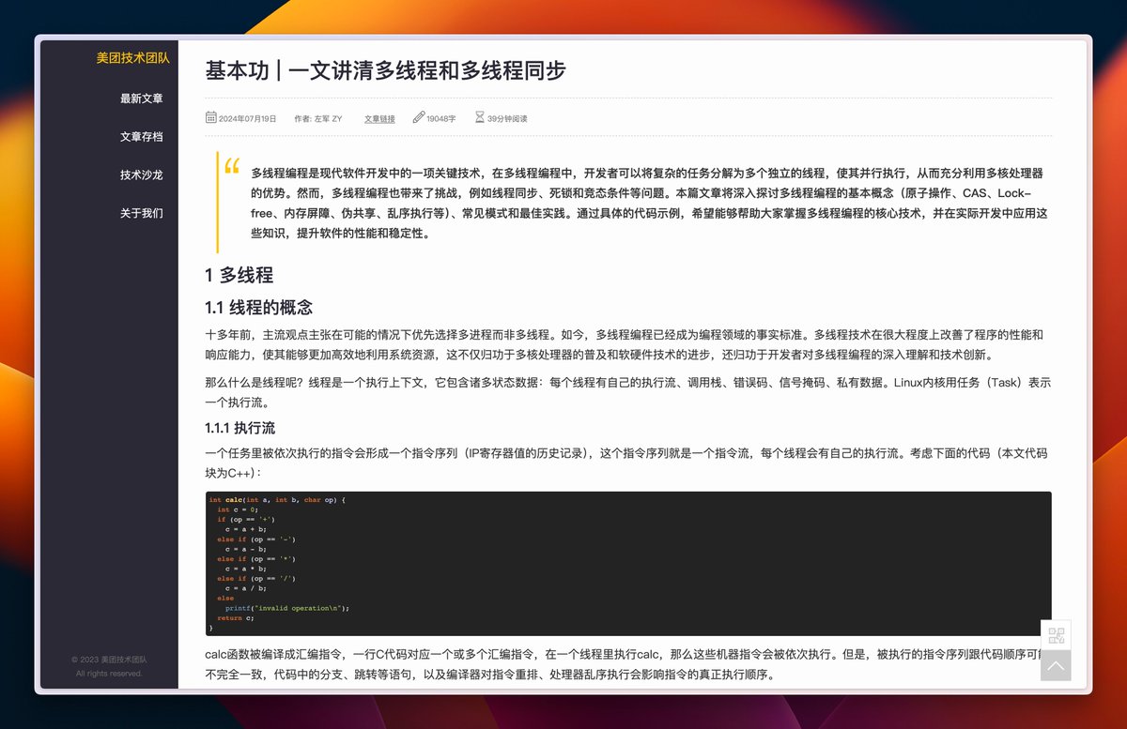Viewport: 1127px width, 729px height.
Task: Open the 最新文章 menu item
Action: pyautogui.click(x=142, y=99)
